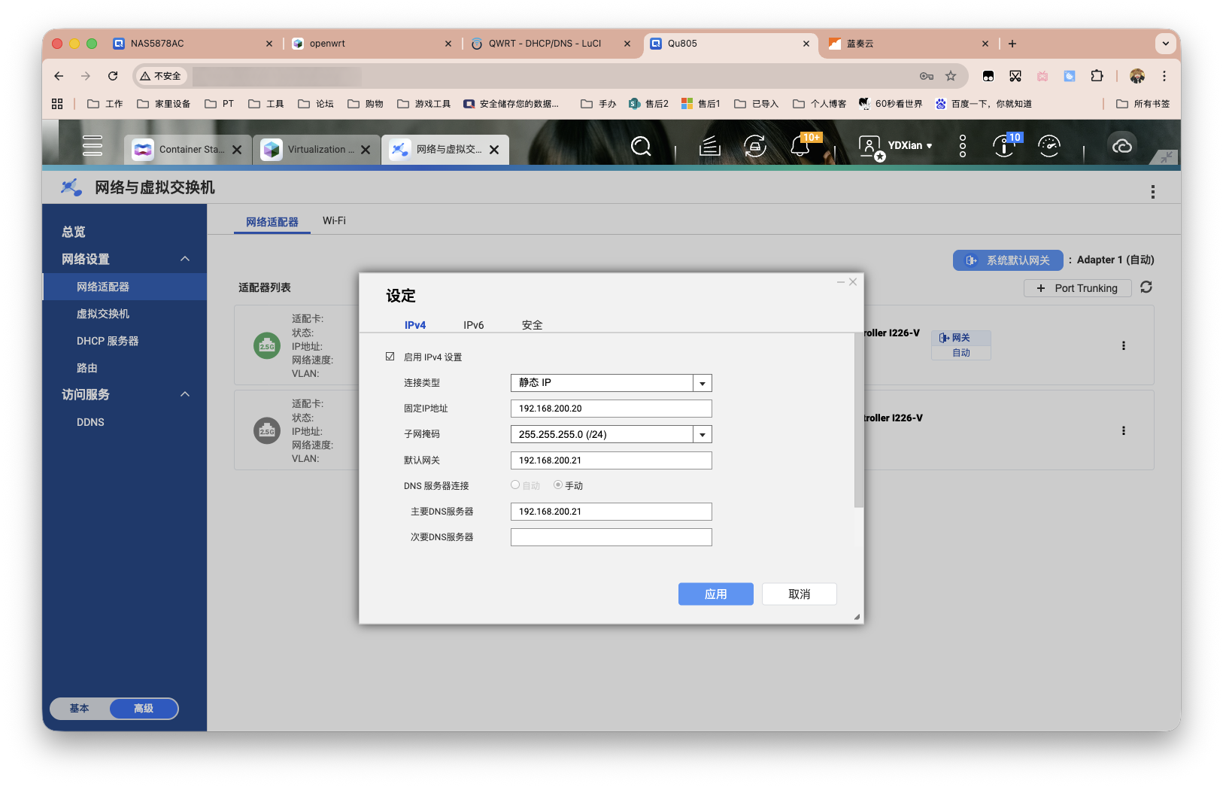
Task: Click the 取消 button
Action: click(x=799, y=594)
